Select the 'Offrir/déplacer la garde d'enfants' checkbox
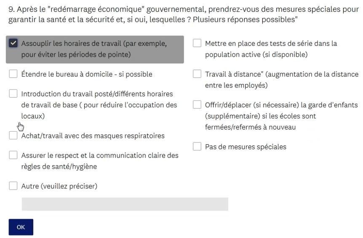The width and height of the screenshot is (363, 238). point(197,105)
